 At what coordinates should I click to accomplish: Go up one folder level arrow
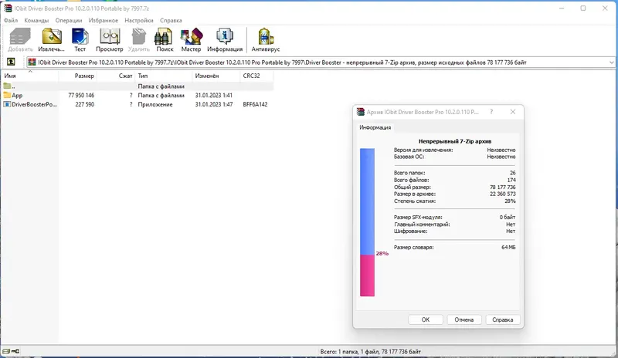11,62
